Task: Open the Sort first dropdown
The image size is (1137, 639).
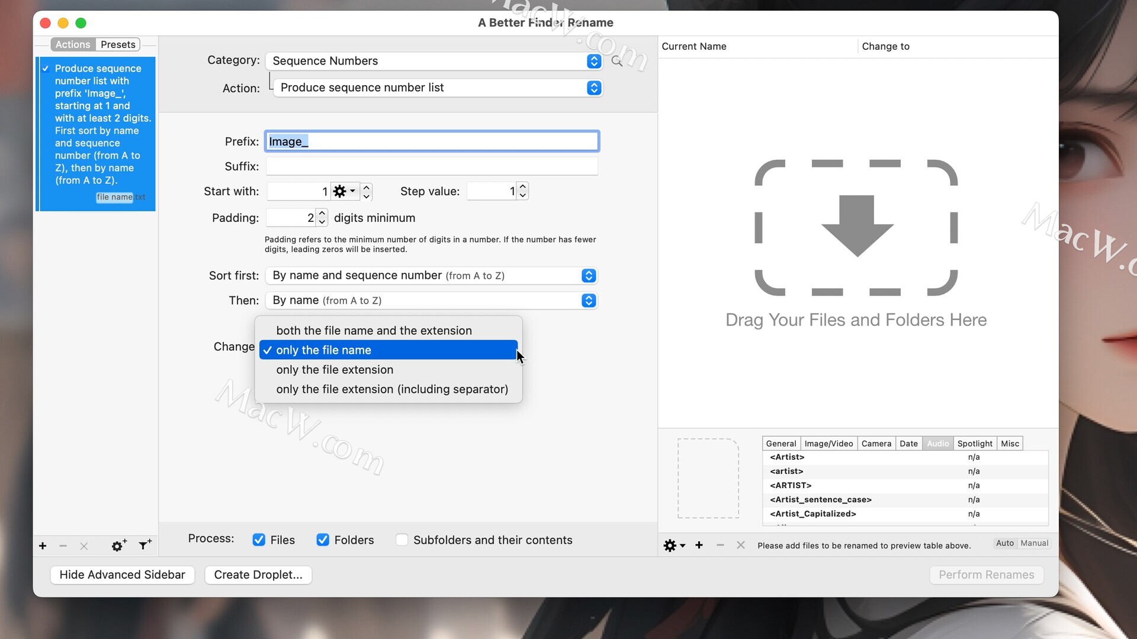Action: point(431,276)
